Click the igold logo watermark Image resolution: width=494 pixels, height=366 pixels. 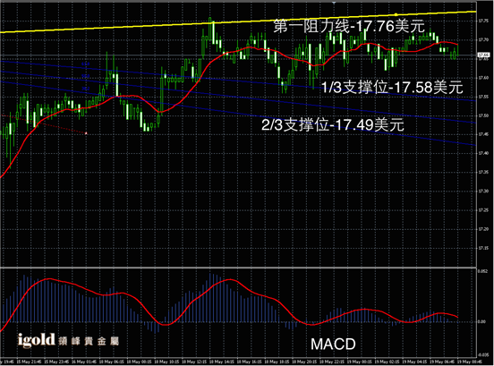point(37,340)
